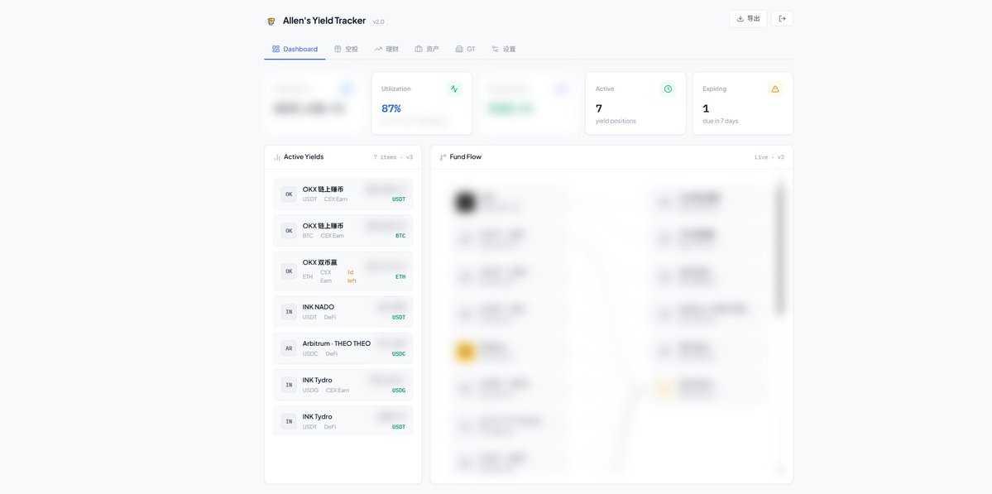Open the Dashboard tab
Viewport: 992px width, 494px height.
[x=295, y=49]
